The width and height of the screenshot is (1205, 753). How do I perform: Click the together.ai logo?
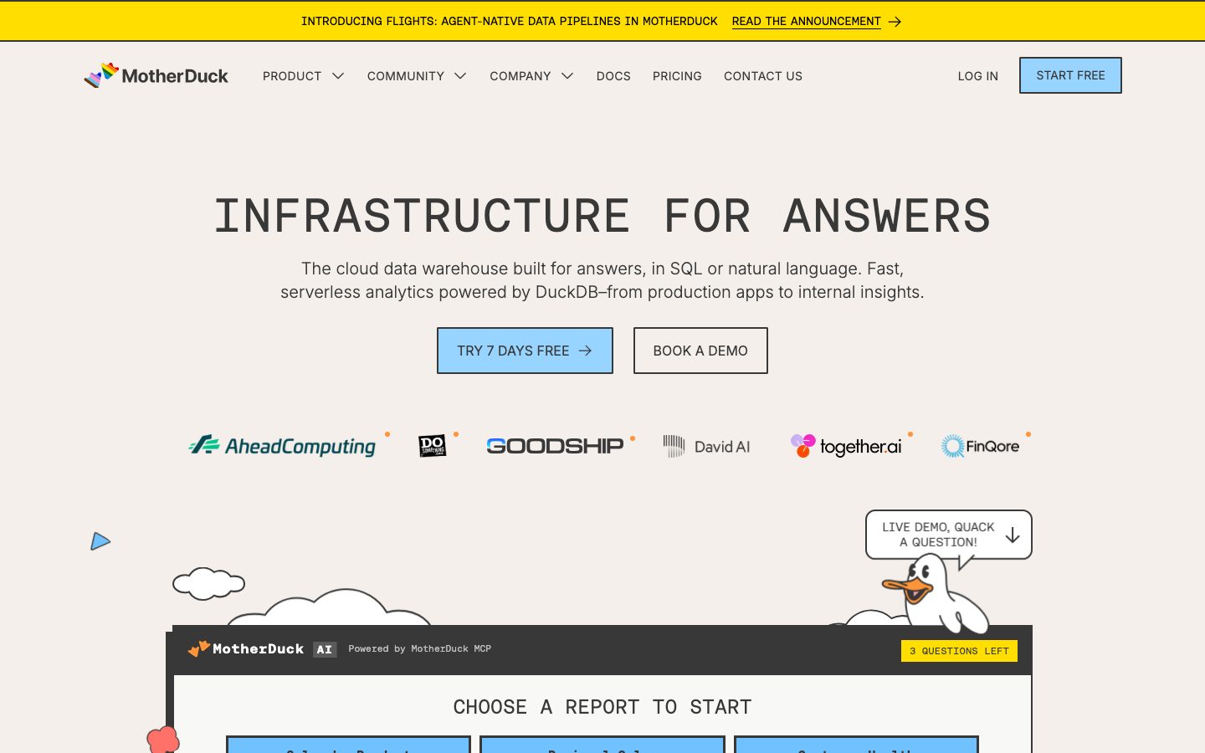point(846,446)
